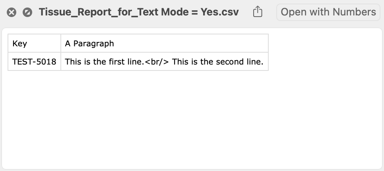Click the word 'Paragraph' in the header row
Image resolution: width=384 pixels, height=171 pixels.
pyautogui.click(x=93, y=43)
